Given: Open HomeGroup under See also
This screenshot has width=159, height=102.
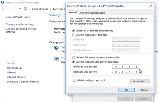Looking at the screenshot, I should (x=14, y=68).
